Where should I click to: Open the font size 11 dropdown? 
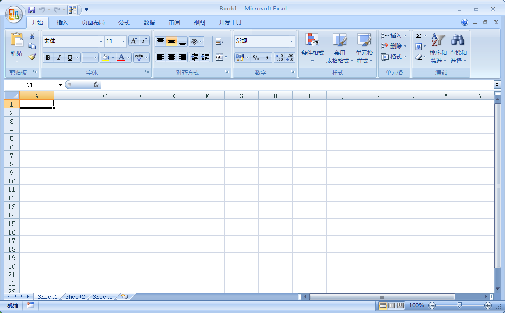[123, 41]
